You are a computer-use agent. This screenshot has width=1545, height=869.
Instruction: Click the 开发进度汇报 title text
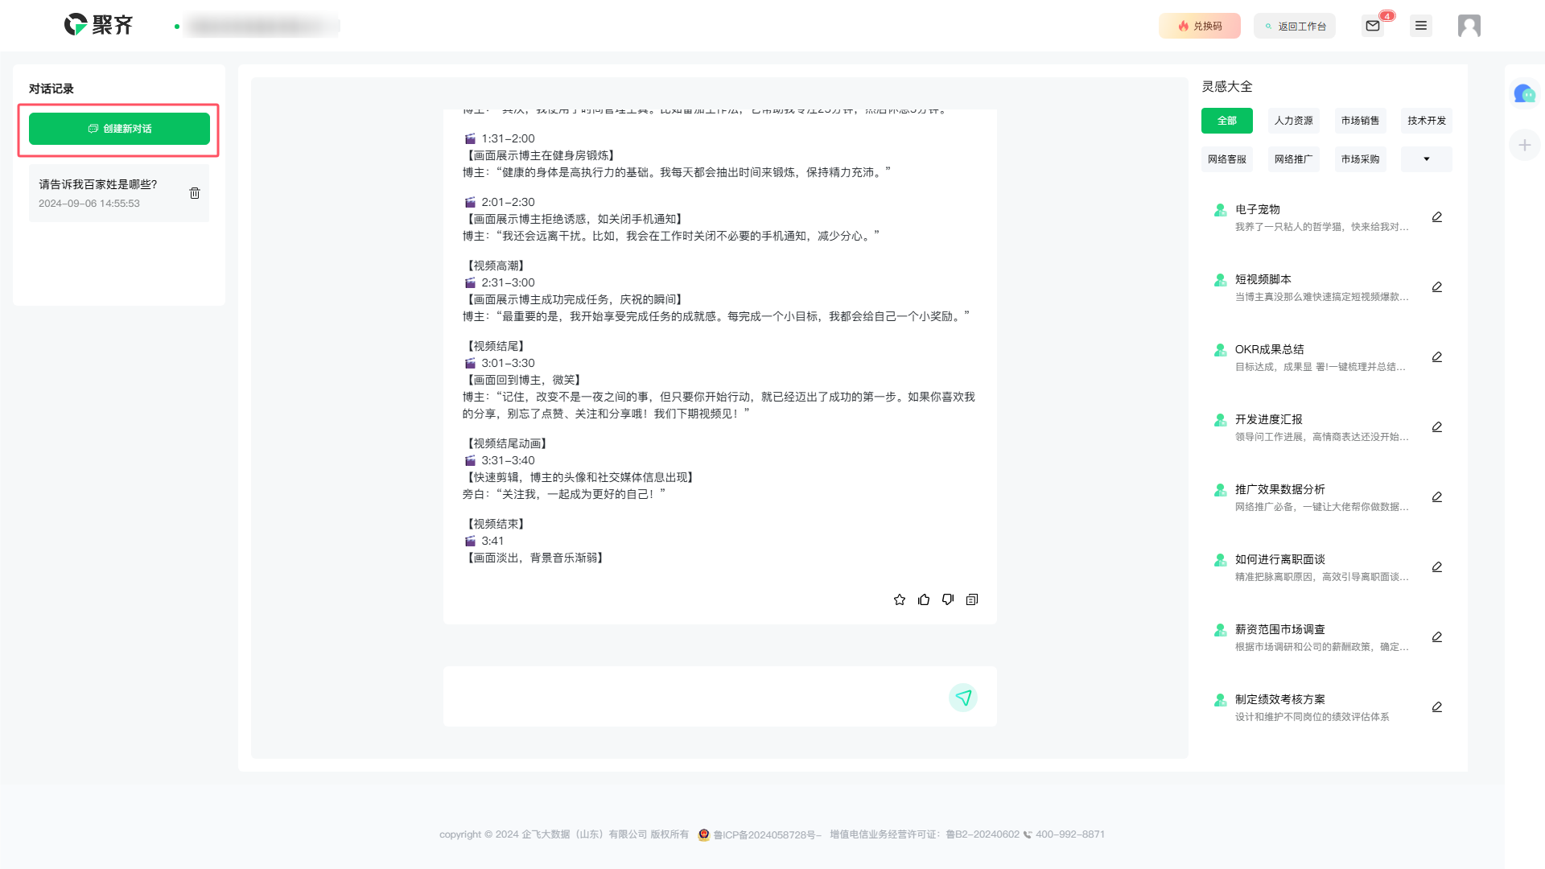click(1269, 419)
